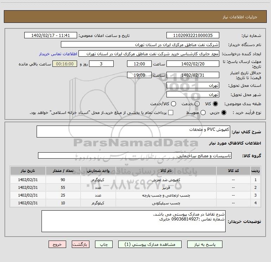This screenshot has height=262, width=271.
Task: Select the جزیی purchase type radio
Action: [224, 113]
